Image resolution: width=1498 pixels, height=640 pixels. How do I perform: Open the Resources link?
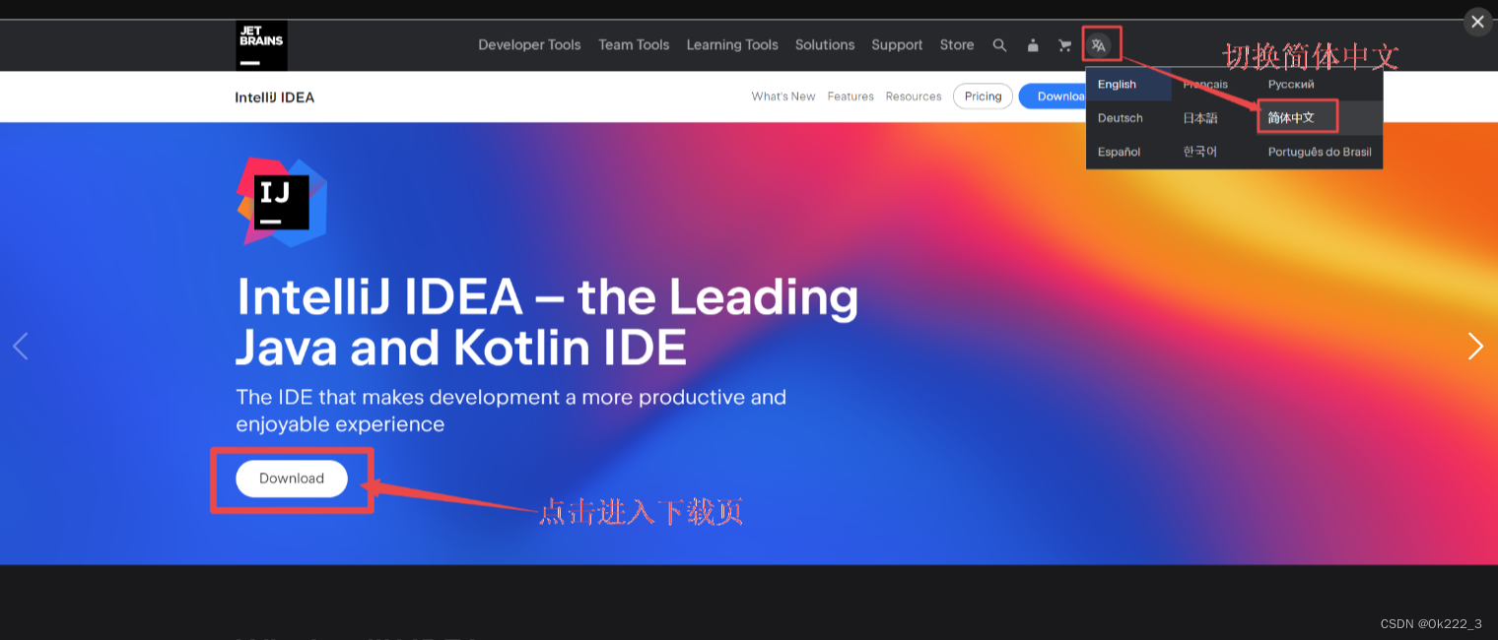tap(913, 96)
